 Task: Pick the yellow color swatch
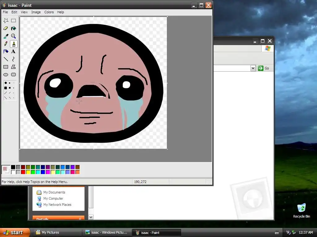tap(28, 172)
